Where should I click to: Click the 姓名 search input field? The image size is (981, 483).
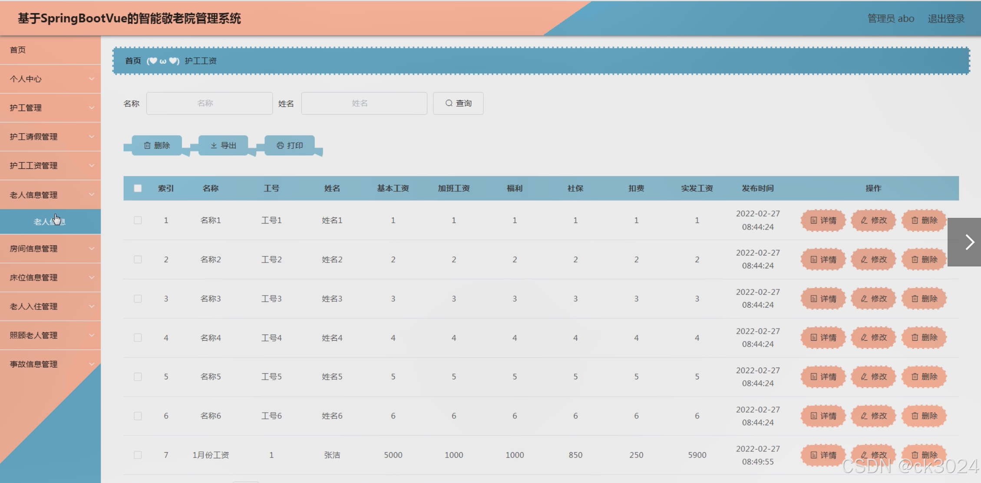tap(364, 103)
